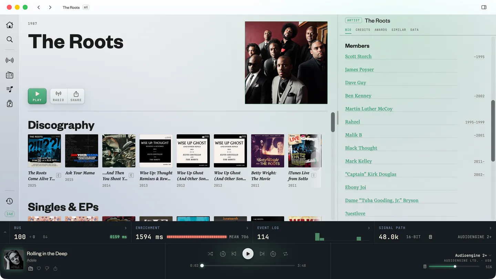The width and height of the screenshot is (496, 279).
Task: Open listening history in sidebar
Action: coord(10,201)
